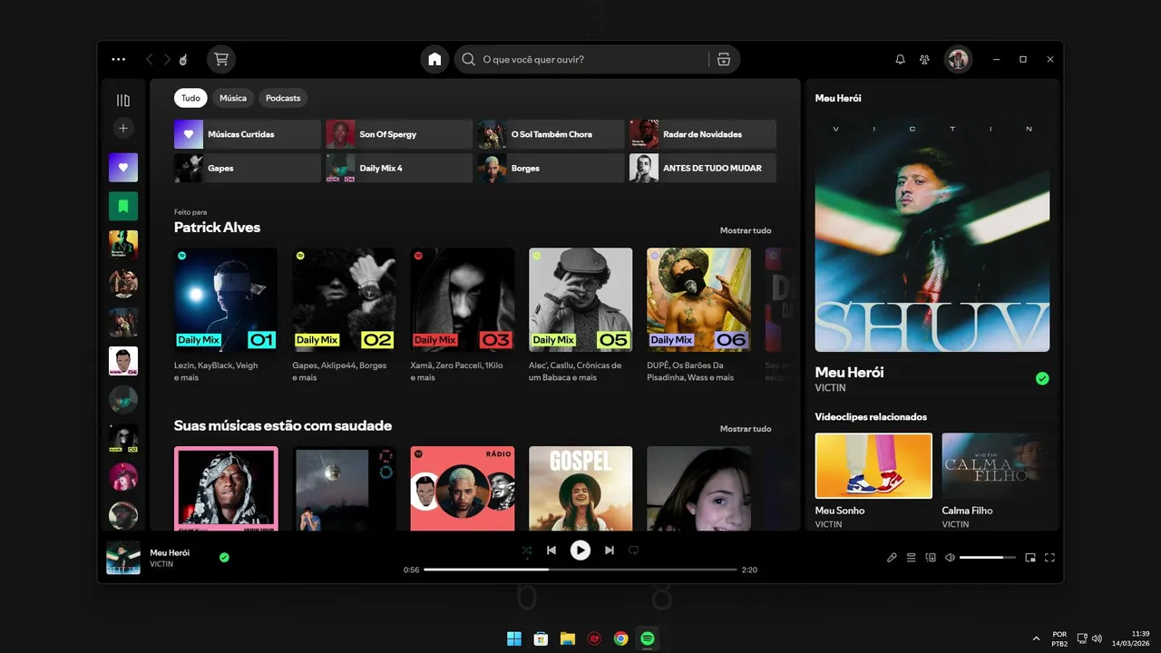Open the Browse icon in search bar
This screenshot has width=1161, height=653.
pos(723,60)
